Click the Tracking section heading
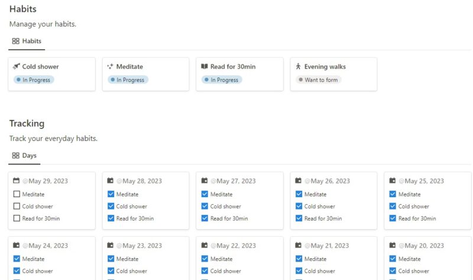This screenshot has height=280, width=473. click(x=27, y=123)
